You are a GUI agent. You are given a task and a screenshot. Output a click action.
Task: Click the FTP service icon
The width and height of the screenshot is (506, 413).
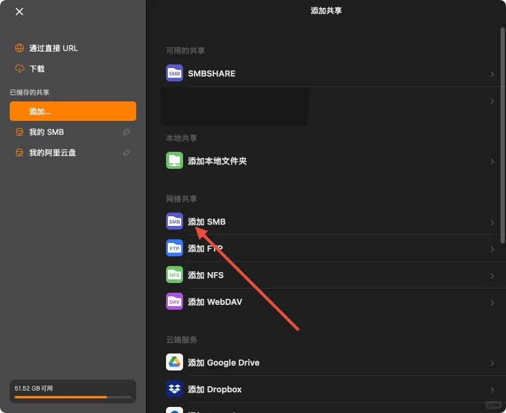click(175, 248)
